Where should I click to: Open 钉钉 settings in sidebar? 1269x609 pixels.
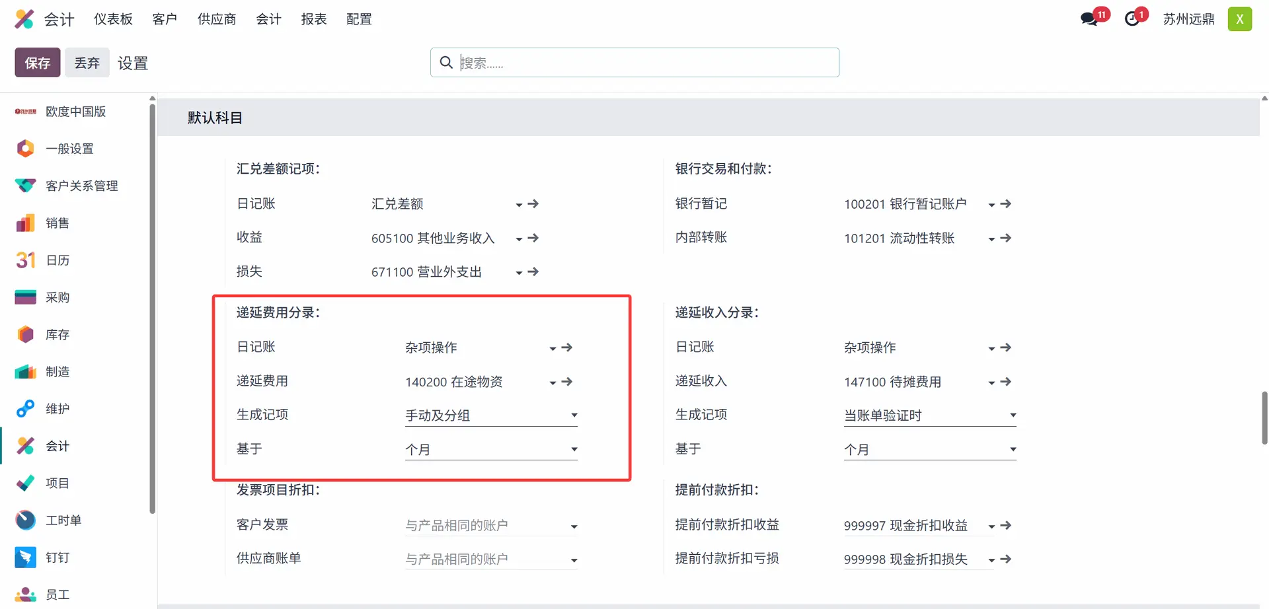(58, 557)
